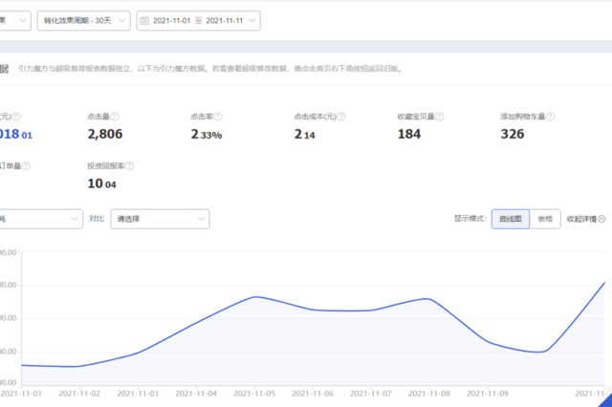The height and width of the screenshot is (407, 612).
Task: Click 2021-11-05 peak on the curve
Action: click(x=255, y=297)
